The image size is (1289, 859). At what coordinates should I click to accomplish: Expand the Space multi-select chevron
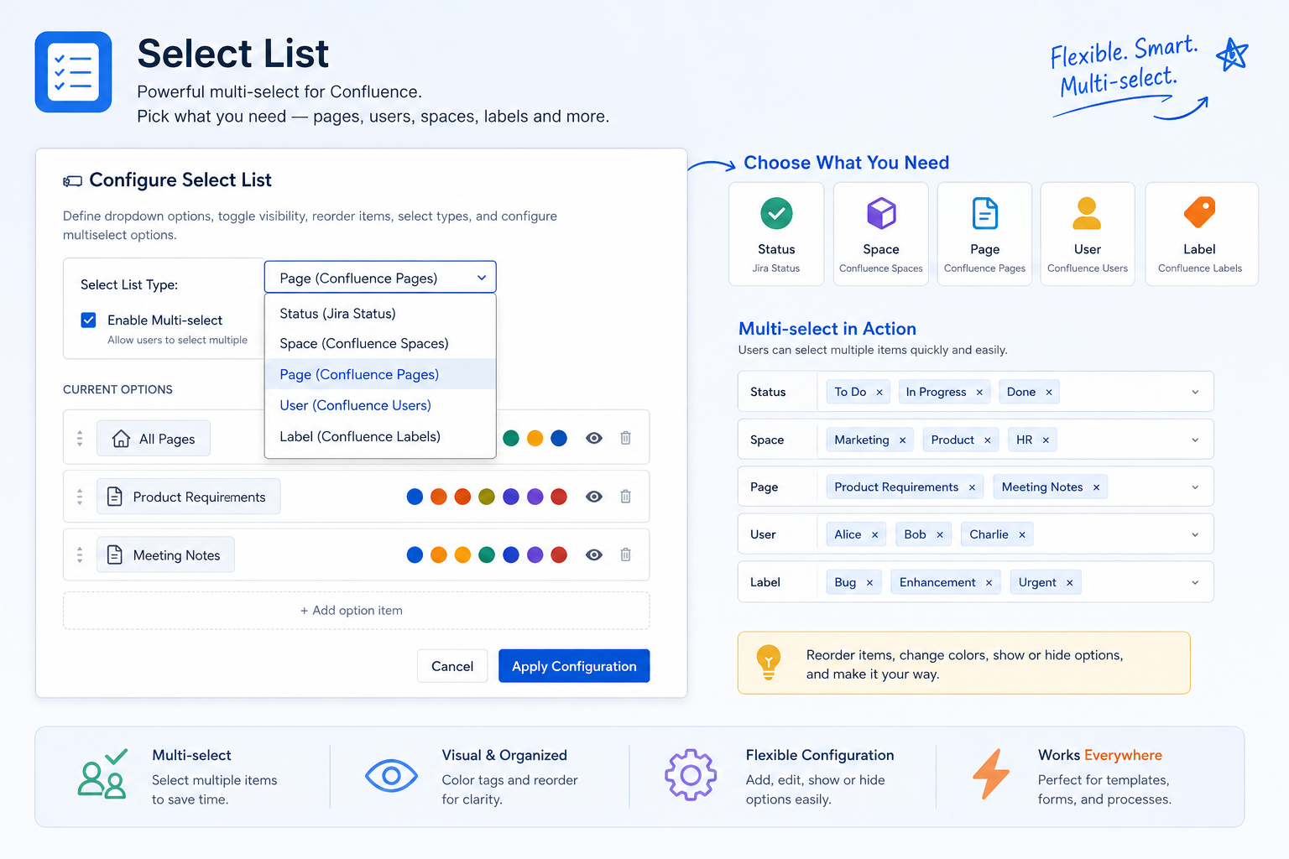1195,440
